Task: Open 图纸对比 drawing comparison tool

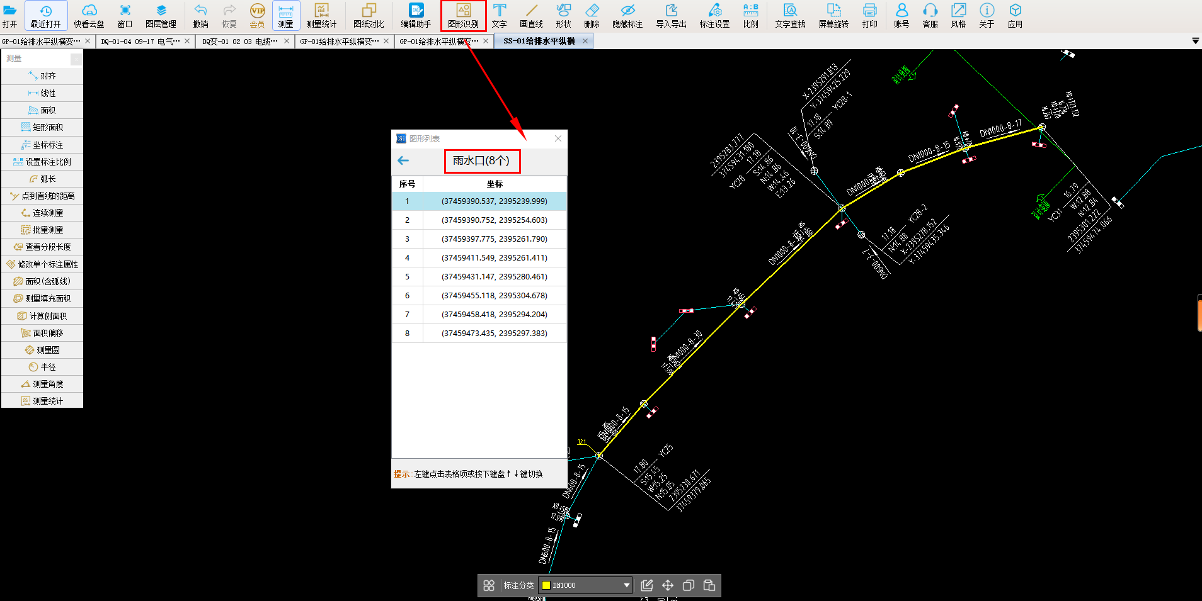Action: (x=368, y=16)
